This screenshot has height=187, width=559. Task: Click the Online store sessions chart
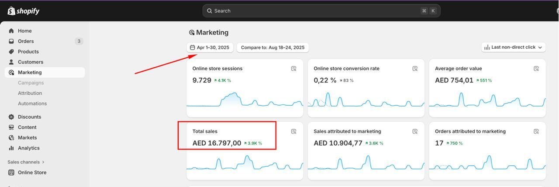pos(245,100)
